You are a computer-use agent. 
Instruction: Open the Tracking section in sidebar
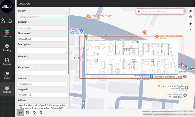pos(7,48)
